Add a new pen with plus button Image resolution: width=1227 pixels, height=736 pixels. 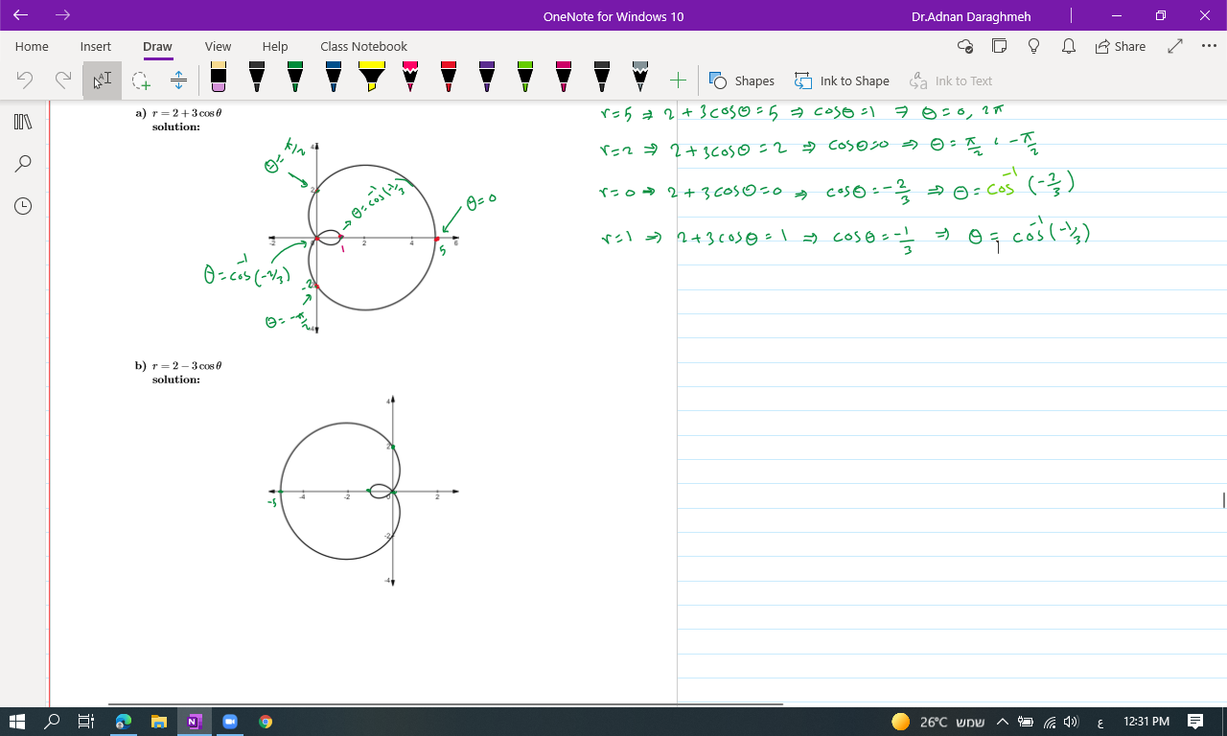(678, 80)
